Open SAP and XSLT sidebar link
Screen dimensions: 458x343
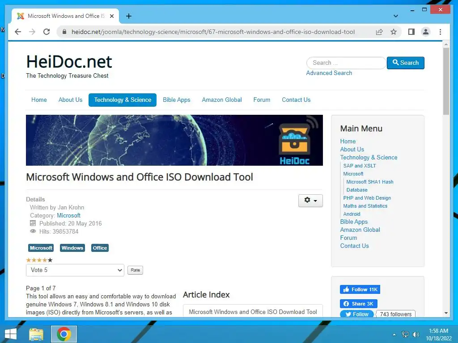click(x=360, y=166)
